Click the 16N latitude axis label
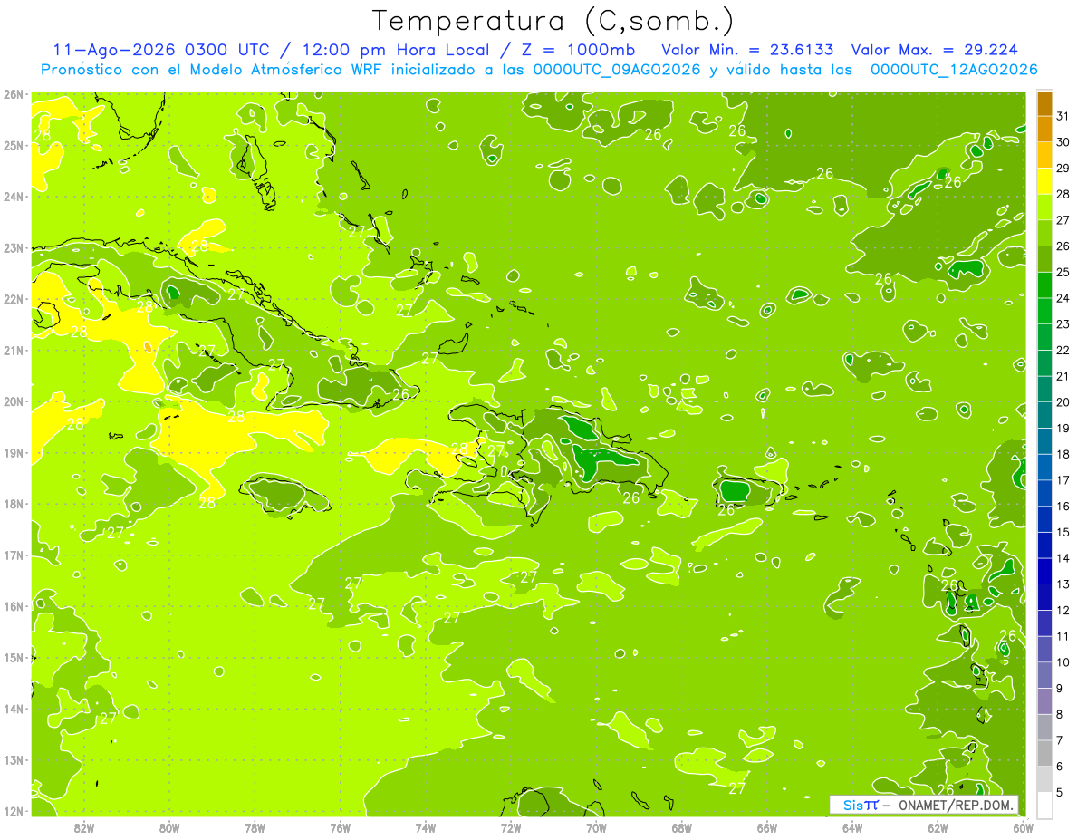The width and height of the screenshot is (1087, 840). [x=14, y=606]
